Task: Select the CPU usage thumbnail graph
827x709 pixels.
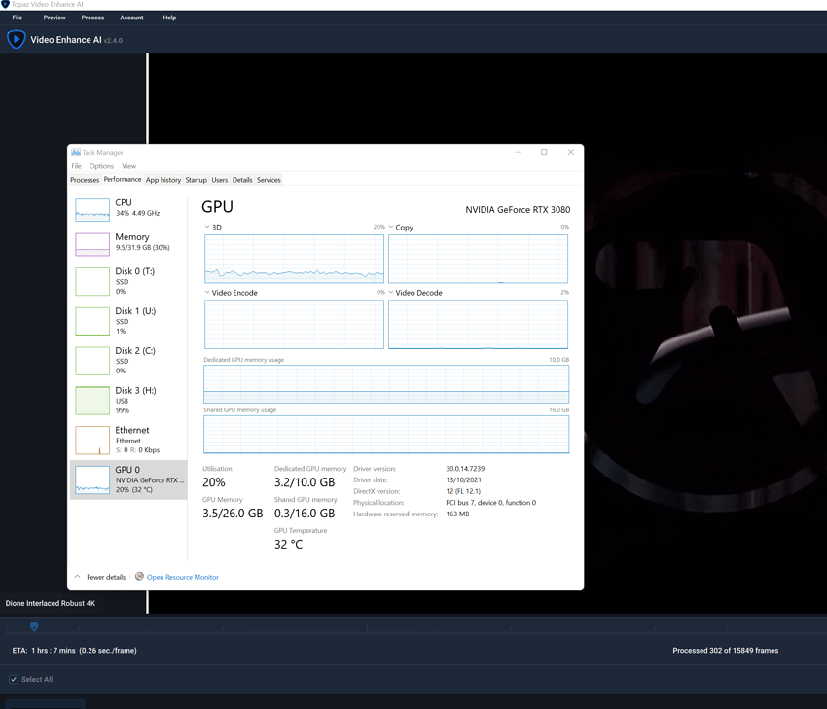Action: [x=92, y=209]
